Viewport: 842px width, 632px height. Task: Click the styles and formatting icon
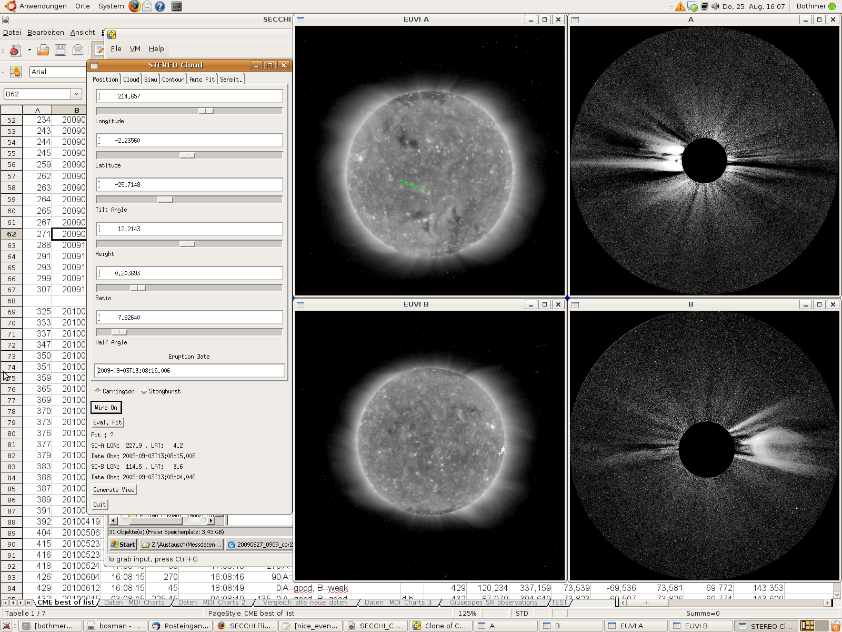pos(16,72)
